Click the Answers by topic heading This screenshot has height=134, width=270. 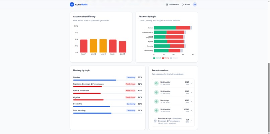147,17
